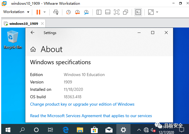
Task: Revert virtual machine to previous snapshot
Action: coord(77,12)
